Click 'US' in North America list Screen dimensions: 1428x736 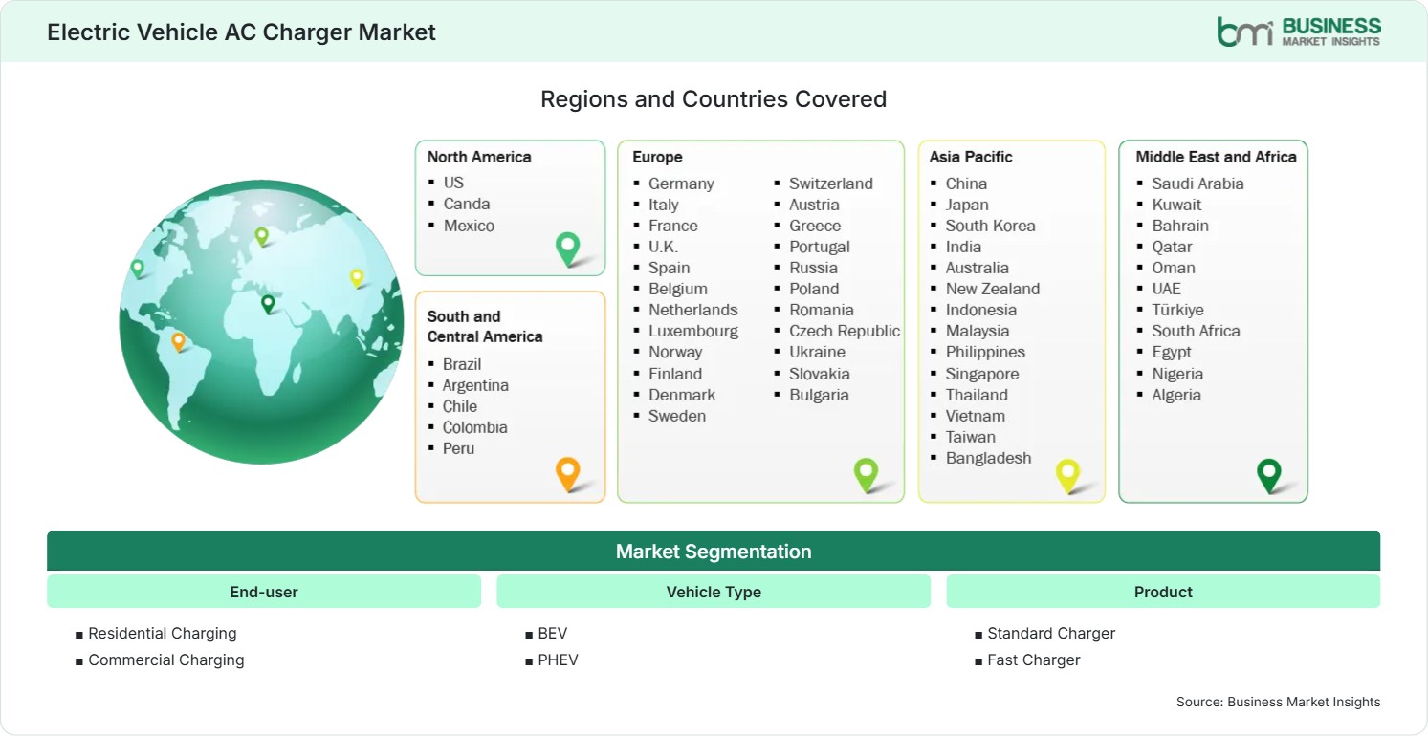point(453,183)
